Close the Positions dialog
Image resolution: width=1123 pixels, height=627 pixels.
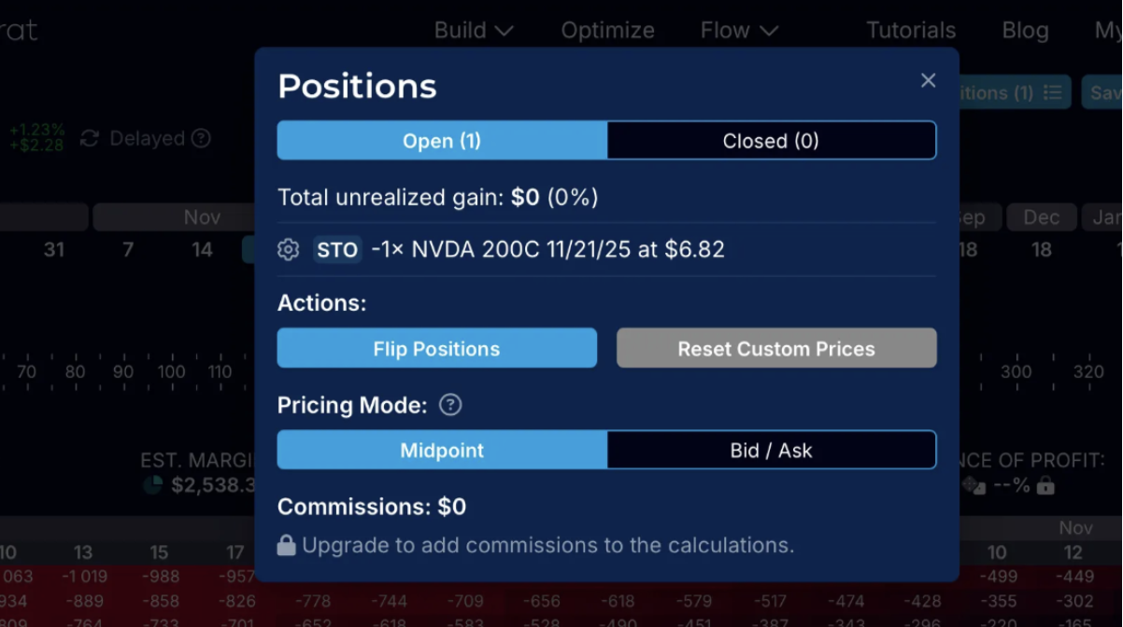pyautogui.click(x=928, y=80)
